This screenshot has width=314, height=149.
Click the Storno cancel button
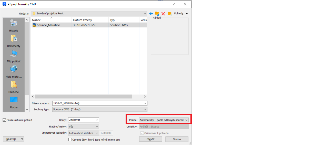point(177,139)
